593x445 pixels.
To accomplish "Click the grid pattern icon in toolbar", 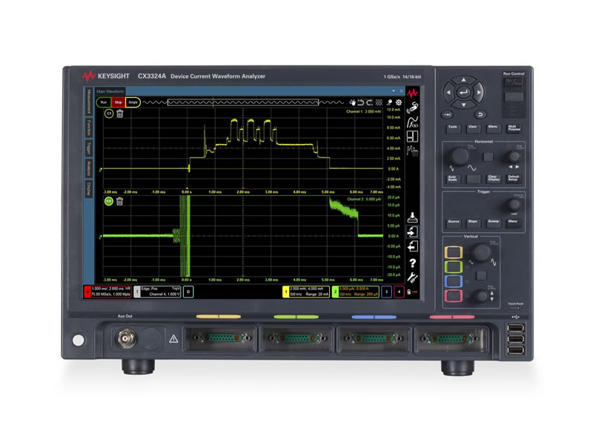I will [379, 102].
